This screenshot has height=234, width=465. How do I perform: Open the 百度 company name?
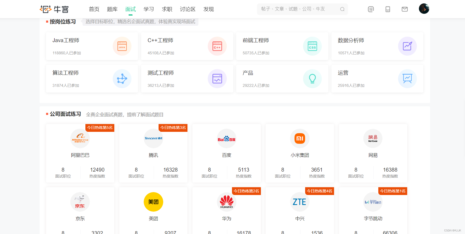(227, 155)
